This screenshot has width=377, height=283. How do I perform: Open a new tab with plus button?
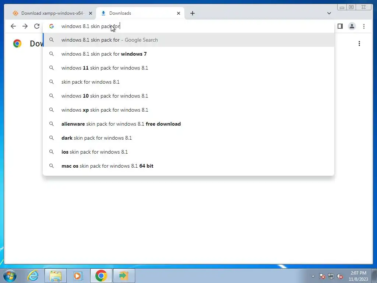192,13
